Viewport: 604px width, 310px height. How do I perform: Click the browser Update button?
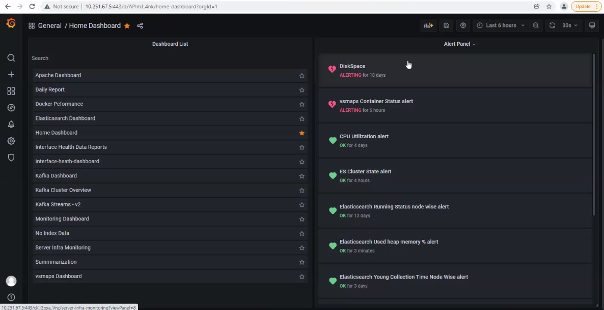tap(585, 7)
